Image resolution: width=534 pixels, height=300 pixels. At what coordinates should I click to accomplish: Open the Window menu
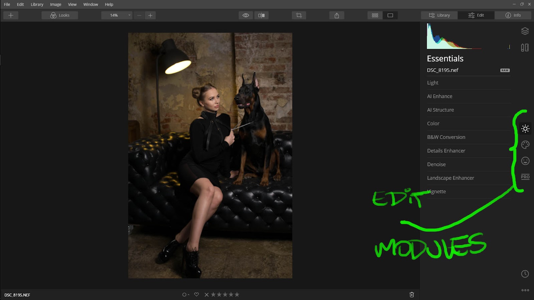click(x=91, y=4)
